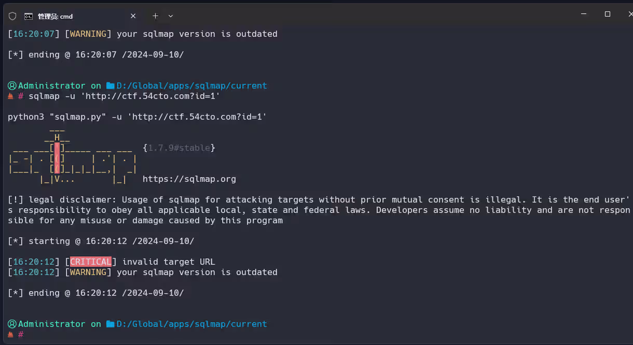
Task: Close the "管理员: cmd" tab
Action: (133, 16)
